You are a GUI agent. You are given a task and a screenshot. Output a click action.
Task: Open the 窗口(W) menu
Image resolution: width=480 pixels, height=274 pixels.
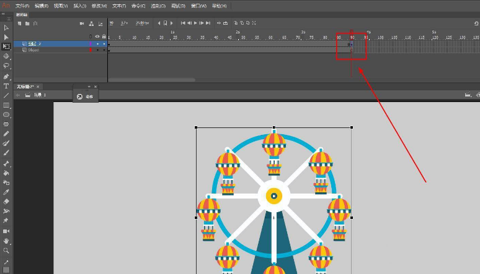[x=198, y=6]
